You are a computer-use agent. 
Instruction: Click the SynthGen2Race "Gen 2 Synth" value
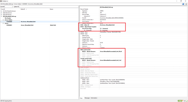(112, 83)
